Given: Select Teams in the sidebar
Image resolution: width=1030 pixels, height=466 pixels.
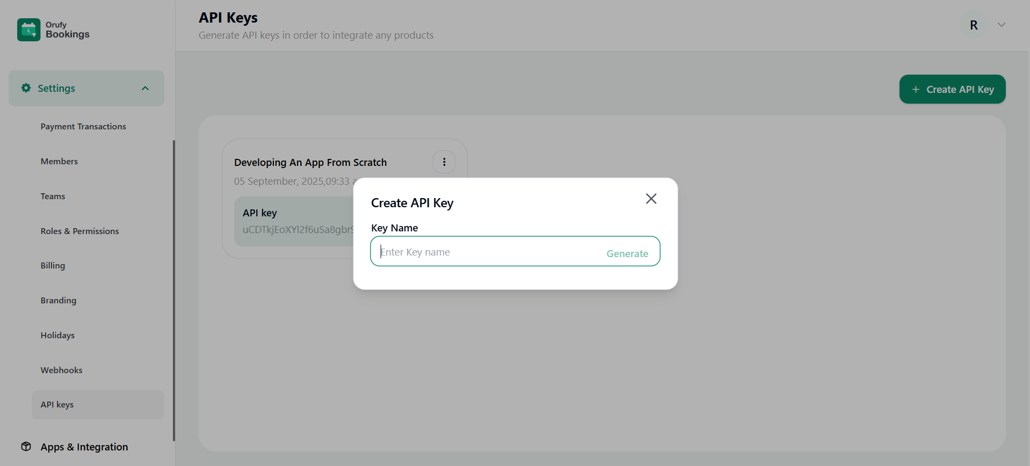Looking at the screenshot, I should 53,196.
